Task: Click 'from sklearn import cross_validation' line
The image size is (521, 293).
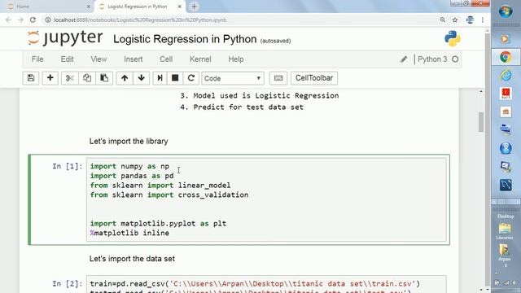Action: (169, 195)
